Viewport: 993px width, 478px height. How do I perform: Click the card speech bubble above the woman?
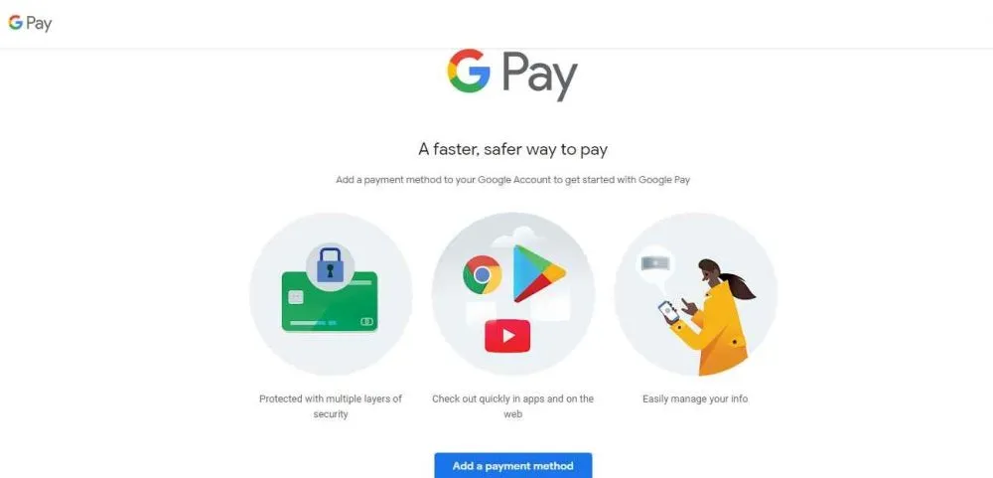pos(655,263)
